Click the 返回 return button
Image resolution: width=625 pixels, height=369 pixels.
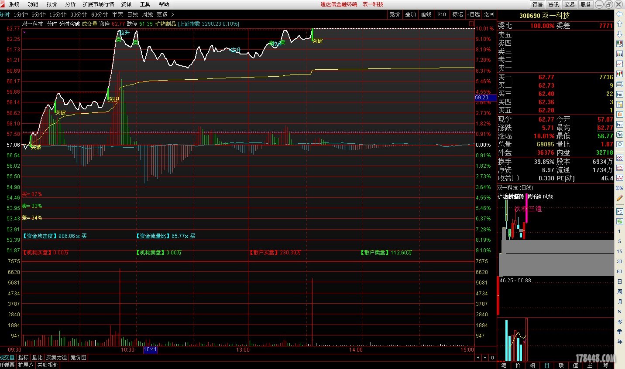489,14
